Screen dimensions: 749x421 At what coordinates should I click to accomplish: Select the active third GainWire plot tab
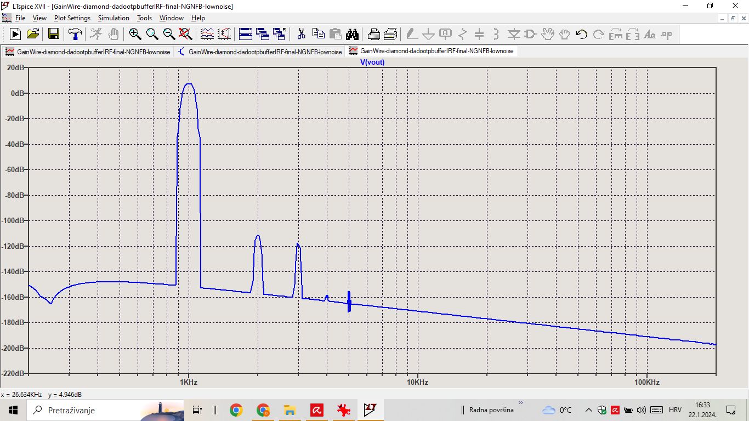point(432,52)
